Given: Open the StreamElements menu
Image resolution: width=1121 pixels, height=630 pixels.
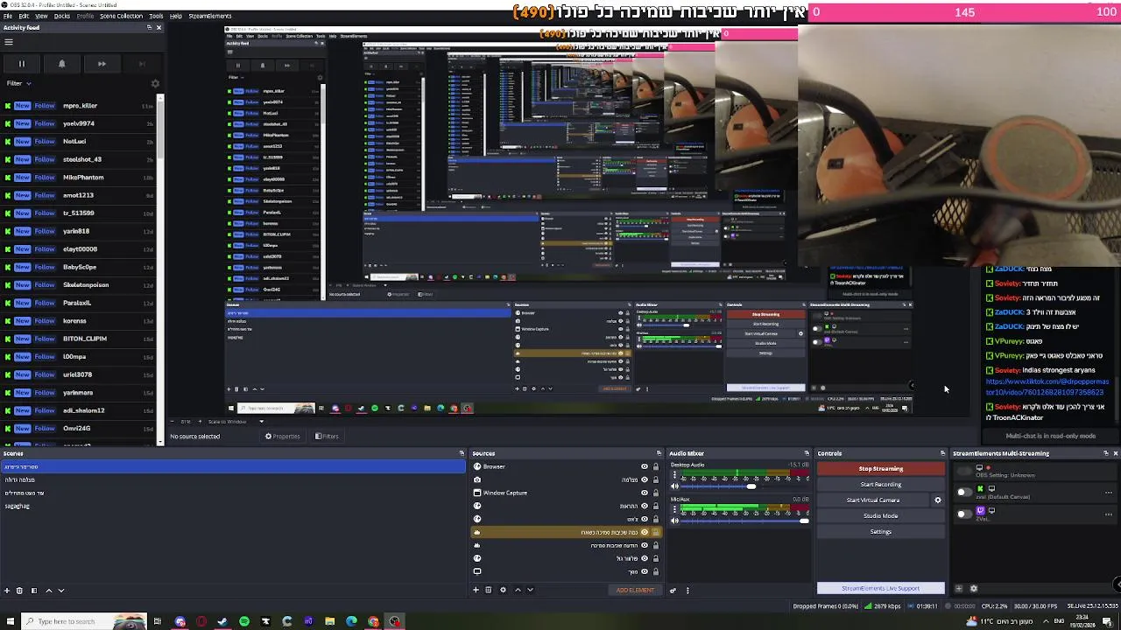Looking at the screenshot, I should pos(210,16).
